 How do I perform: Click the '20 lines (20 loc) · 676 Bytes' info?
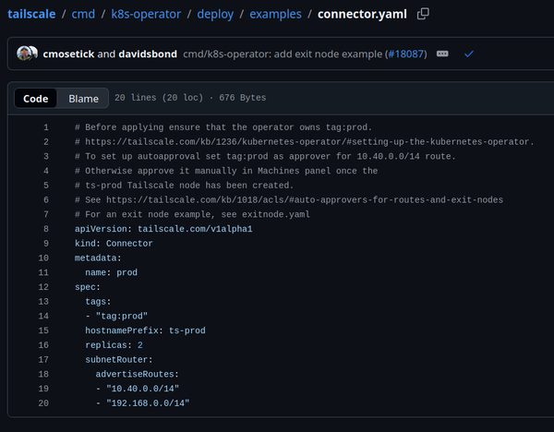[x=190, y=98]
